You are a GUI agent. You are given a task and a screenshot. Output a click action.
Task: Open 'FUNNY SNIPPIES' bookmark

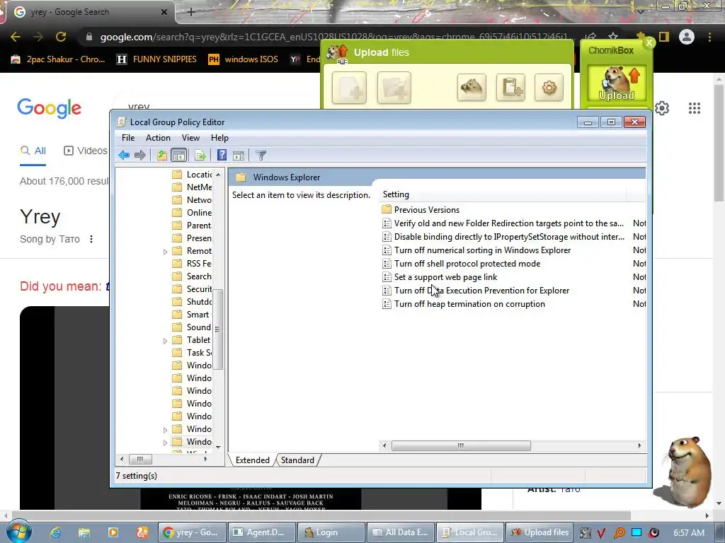pos(156,59)
